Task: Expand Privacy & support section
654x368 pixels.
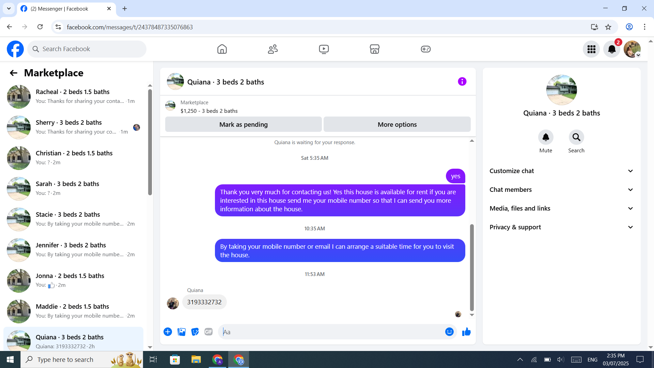Action: coord(561,227)
